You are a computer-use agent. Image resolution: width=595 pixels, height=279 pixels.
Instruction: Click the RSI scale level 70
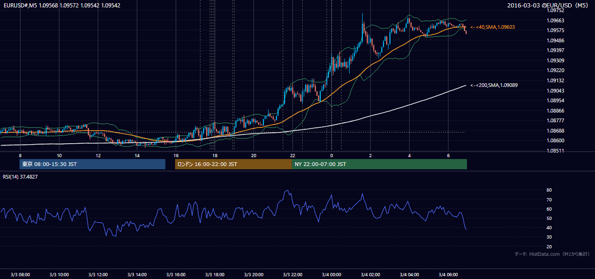pyautogui.click(x=549, y=199)
